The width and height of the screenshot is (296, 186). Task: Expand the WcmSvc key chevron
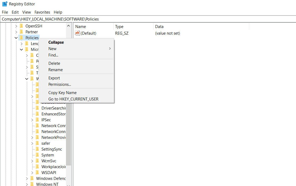[x=32, y=161]
